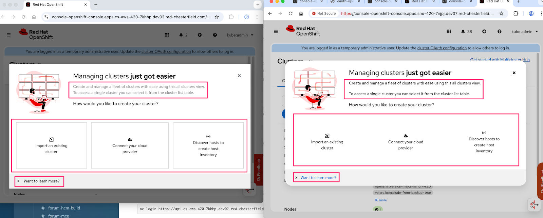Select 'Import an existing cluster' in right dialog

pyautogui.click(x=327, y=142)
